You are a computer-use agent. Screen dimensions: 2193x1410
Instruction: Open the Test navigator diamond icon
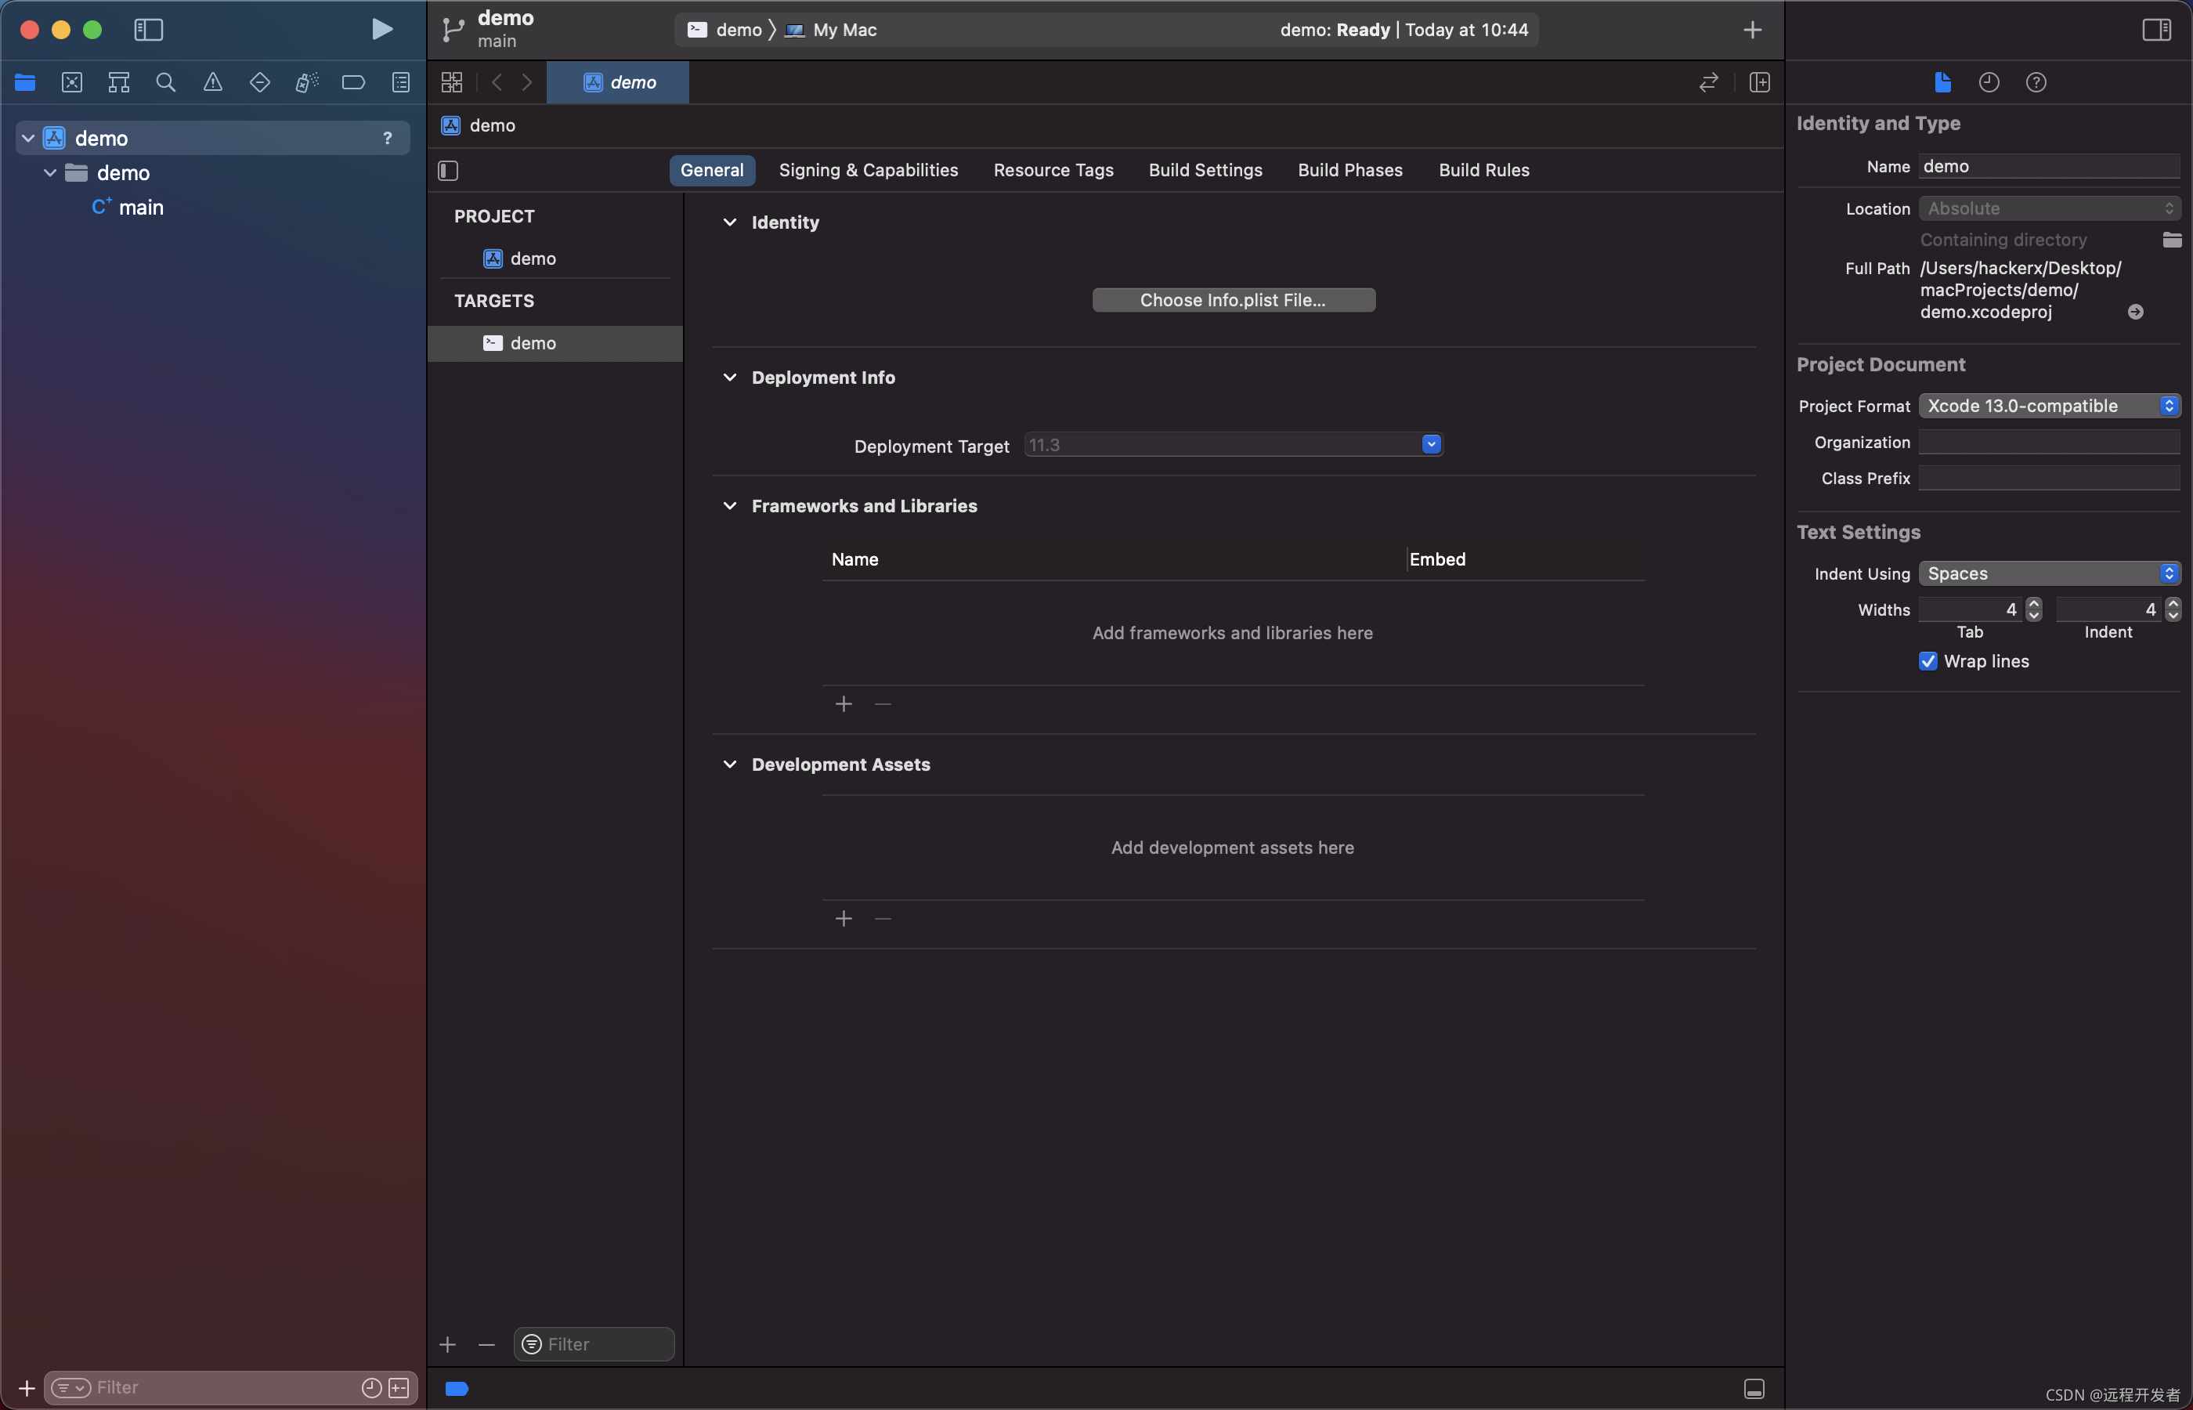[260, 82]
